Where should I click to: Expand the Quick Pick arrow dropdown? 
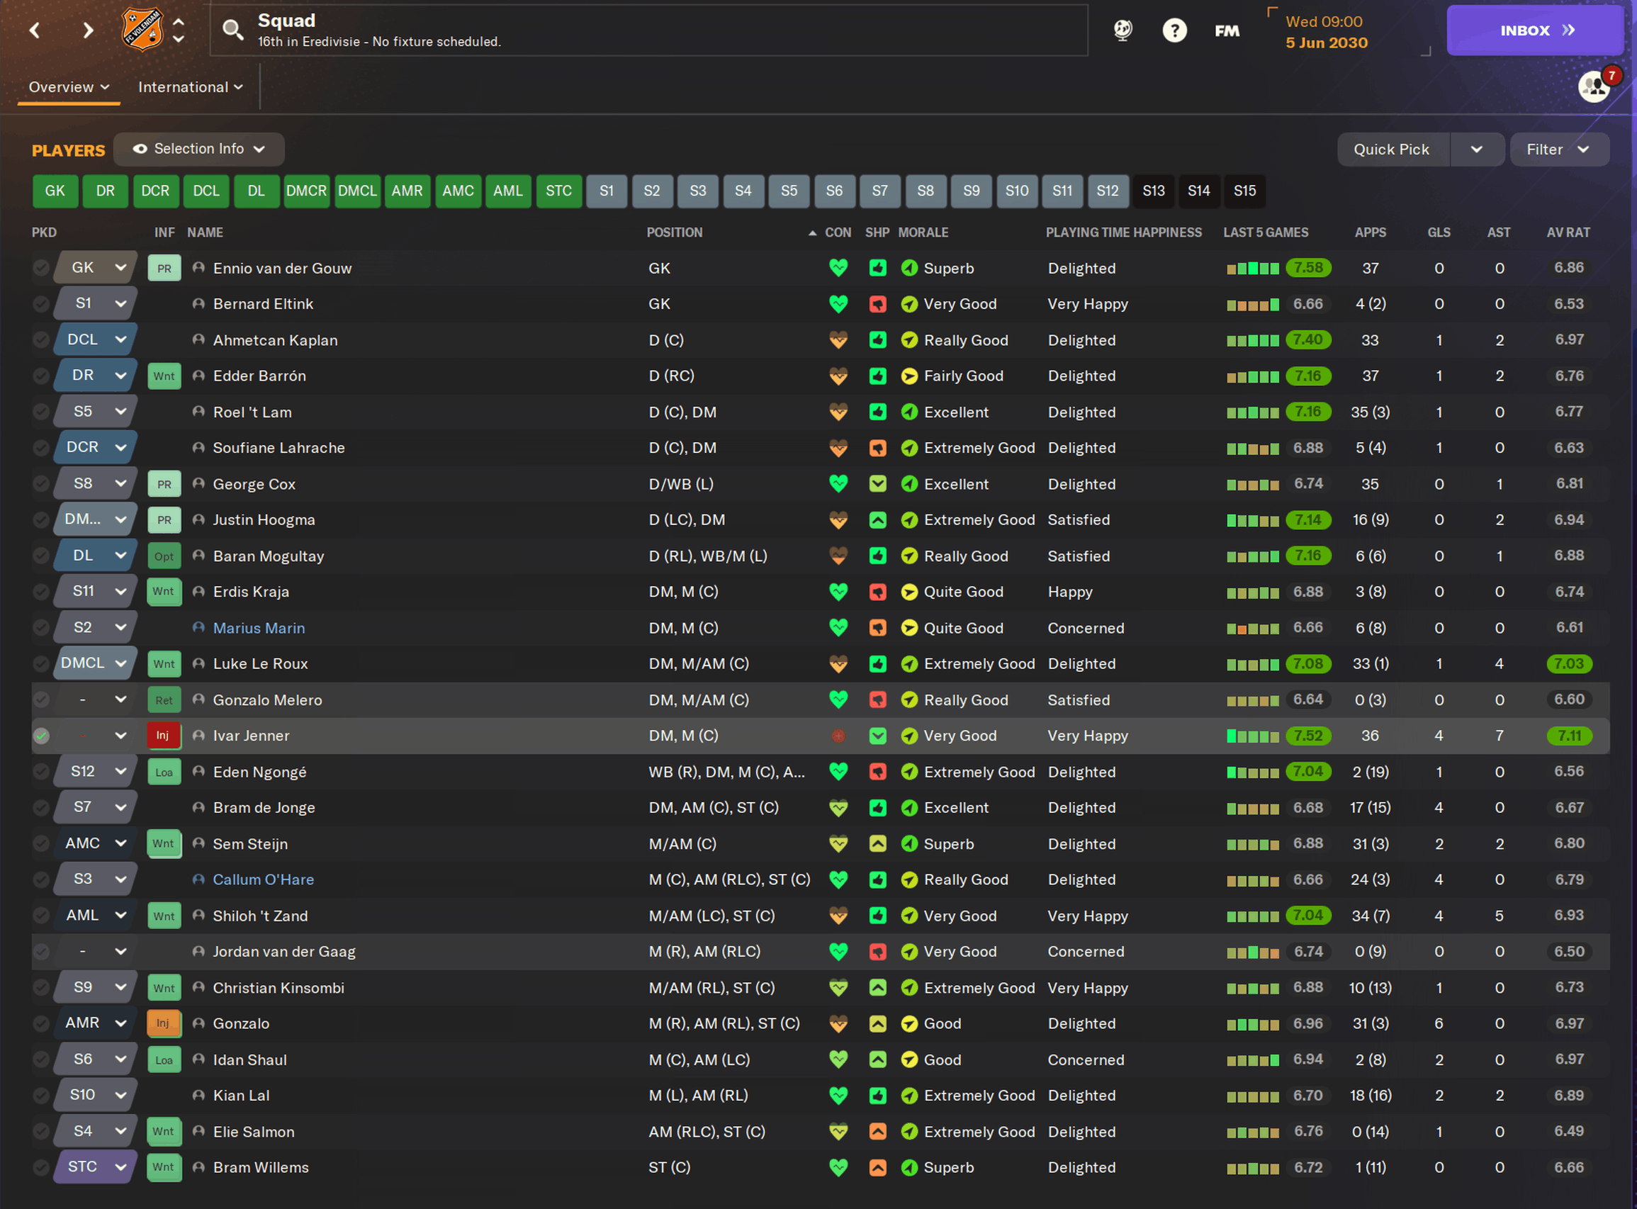coord(1476,150)
